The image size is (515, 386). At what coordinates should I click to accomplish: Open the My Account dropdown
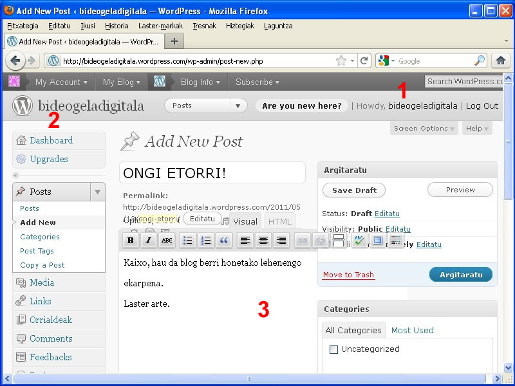coord(61,82)
